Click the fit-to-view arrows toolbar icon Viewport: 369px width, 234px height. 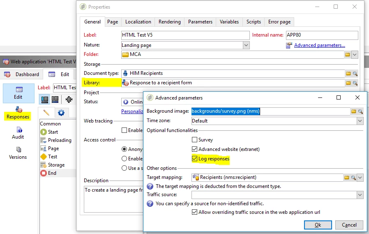tap(69, 100)
